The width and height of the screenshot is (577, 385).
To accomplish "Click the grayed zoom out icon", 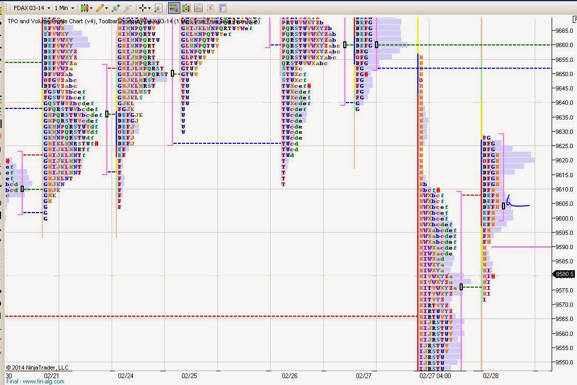I will tap(127, 8).
